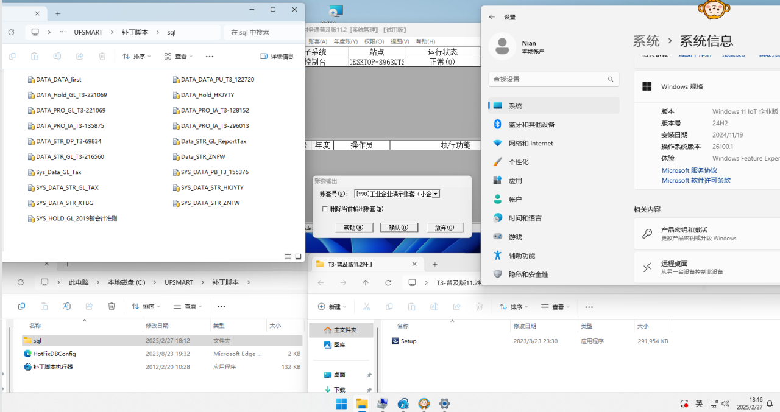This screenshot has height=412, width=780.
Task: Open 年度账(Y) menu in system management
Action: 346,41
